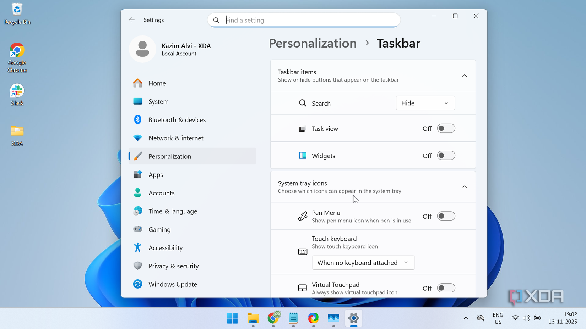
Task: Click the Accessibility figure icon
Action: pos(137,248)
